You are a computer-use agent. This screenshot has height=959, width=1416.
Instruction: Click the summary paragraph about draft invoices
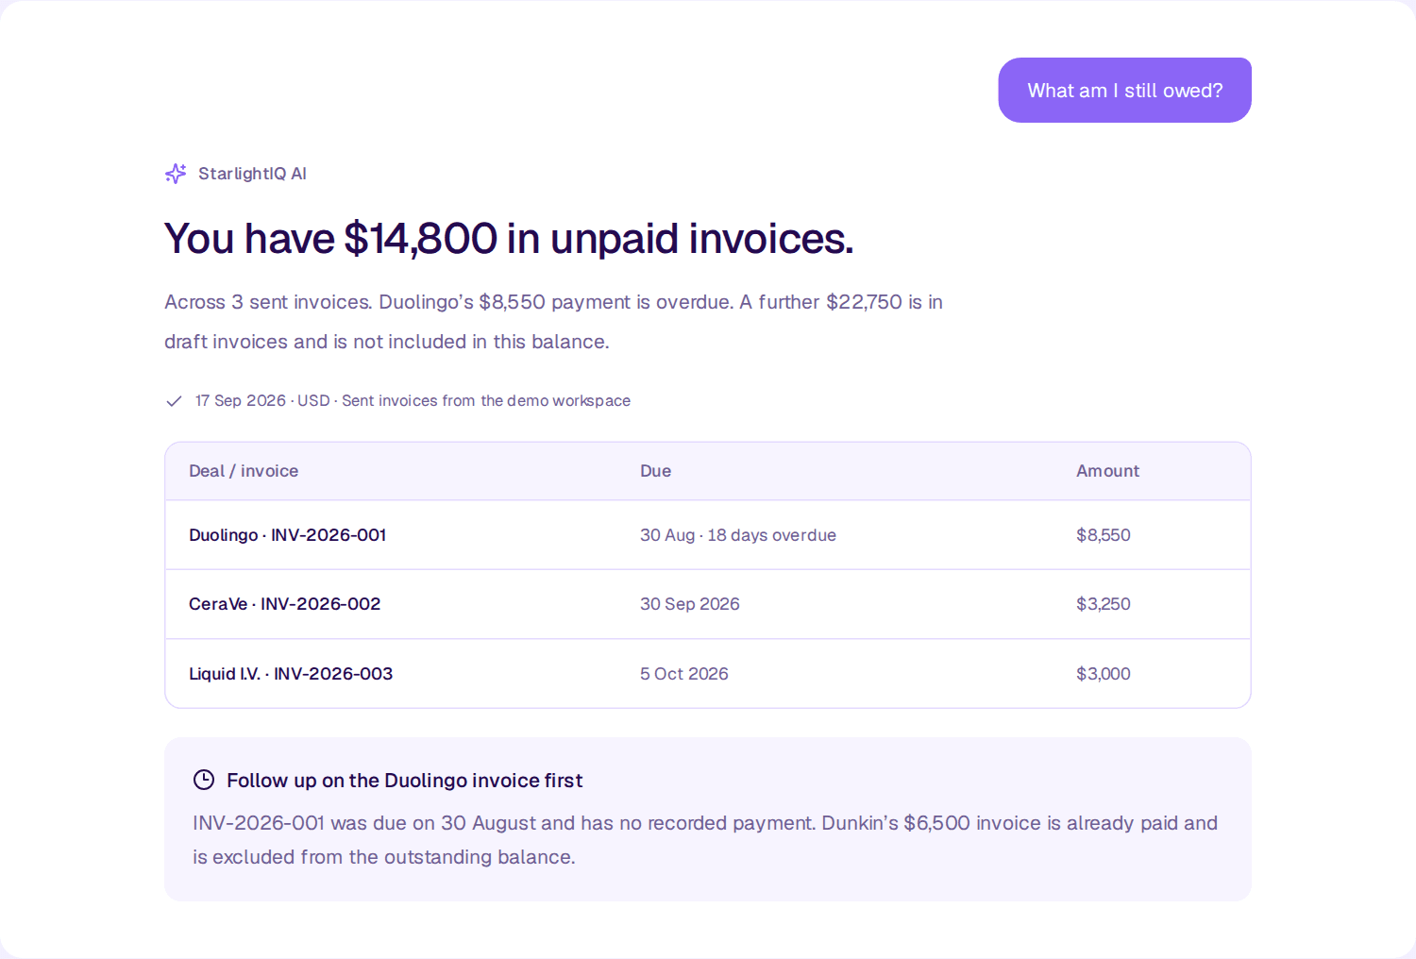(553, 322)
